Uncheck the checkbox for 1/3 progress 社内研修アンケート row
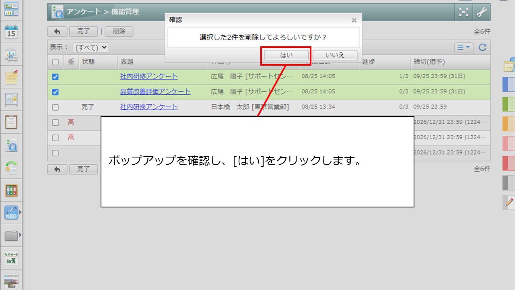 point(56,77)
